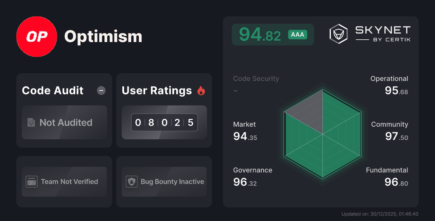Select the minus icon next to Code Audit
Viewport: 435px width, 221px height.
click(101, 91)
